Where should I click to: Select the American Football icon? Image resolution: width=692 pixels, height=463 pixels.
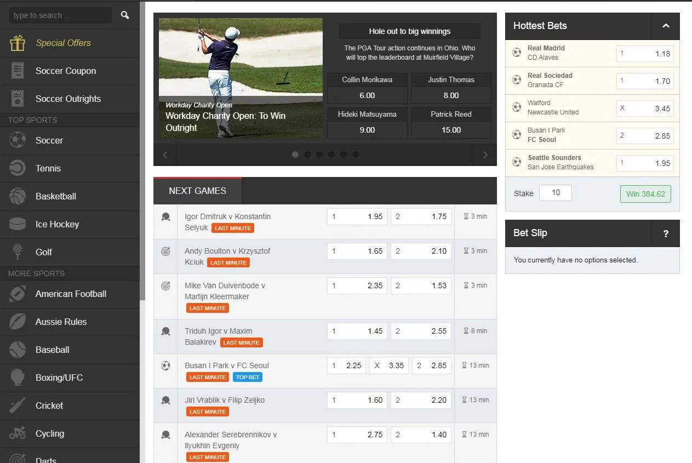[x=18, y=294]
